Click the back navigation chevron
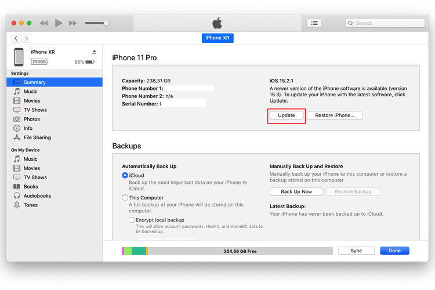The image size is (435, 290). tap(15, 38)
